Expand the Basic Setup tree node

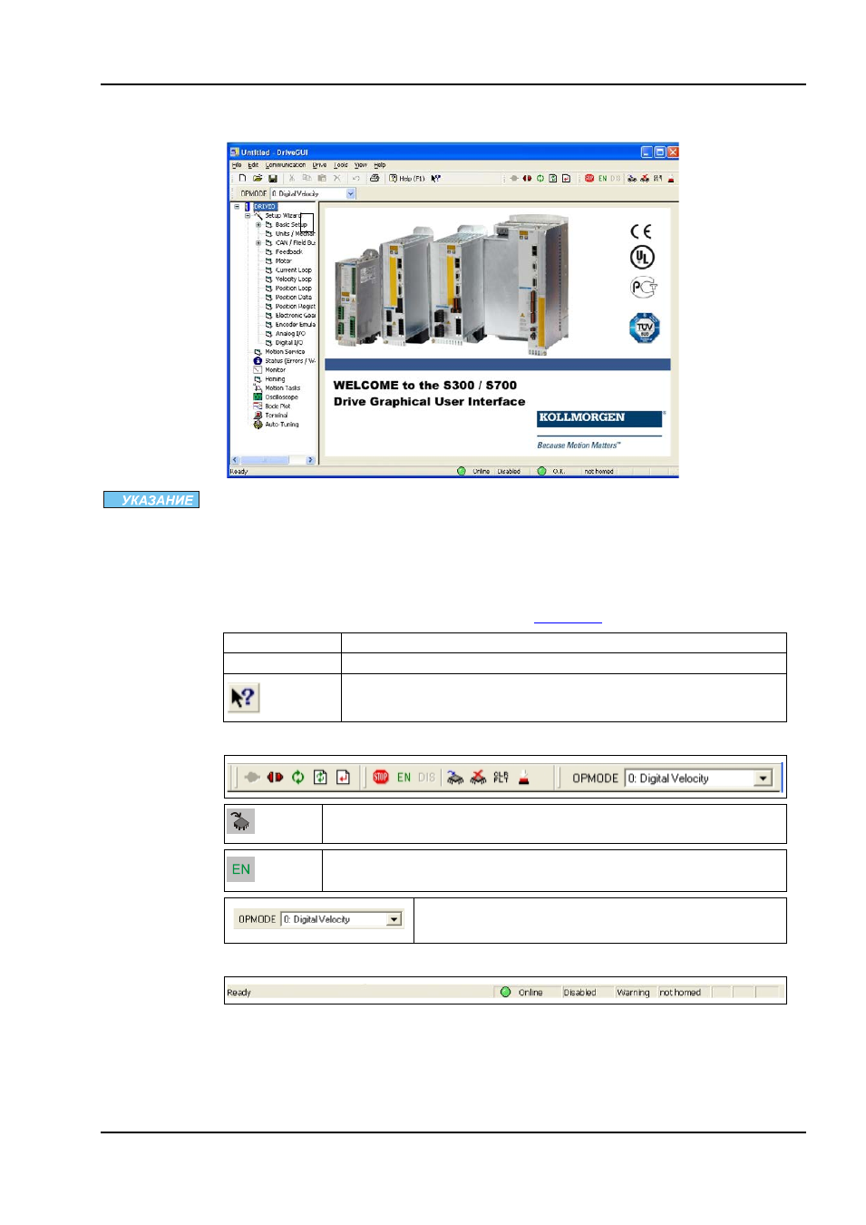pos(258,225)
